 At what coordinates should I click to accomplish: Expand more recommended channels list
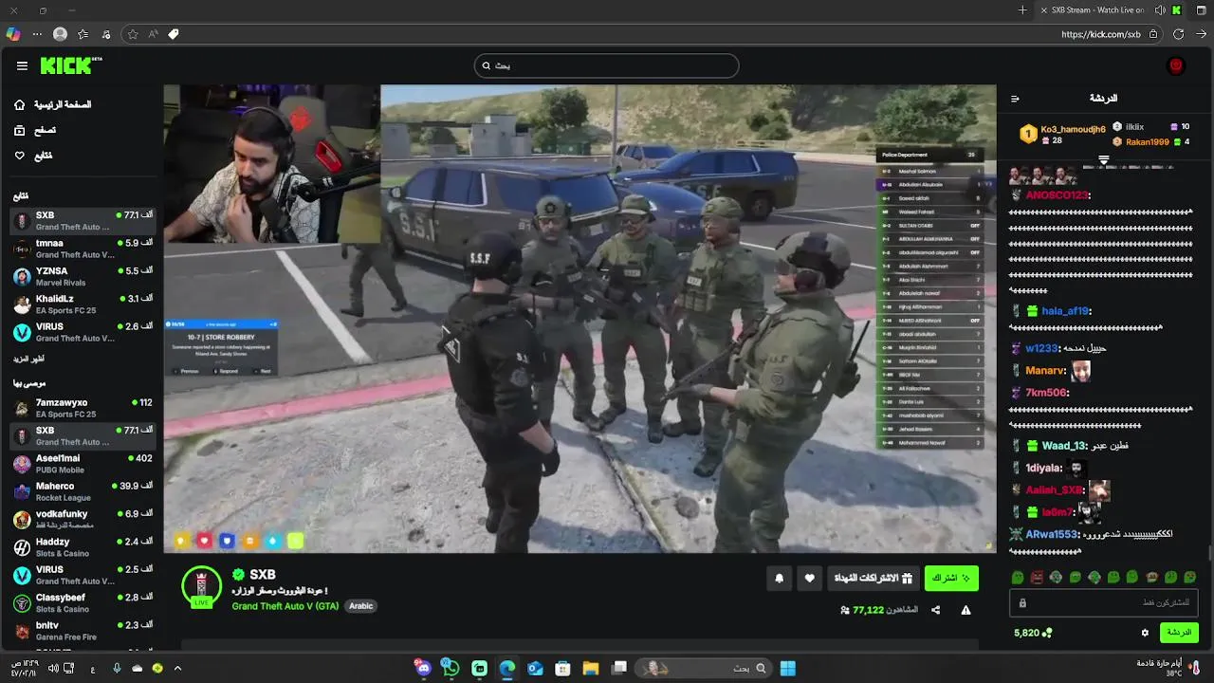pyautogui.click(x=28, y=359)
